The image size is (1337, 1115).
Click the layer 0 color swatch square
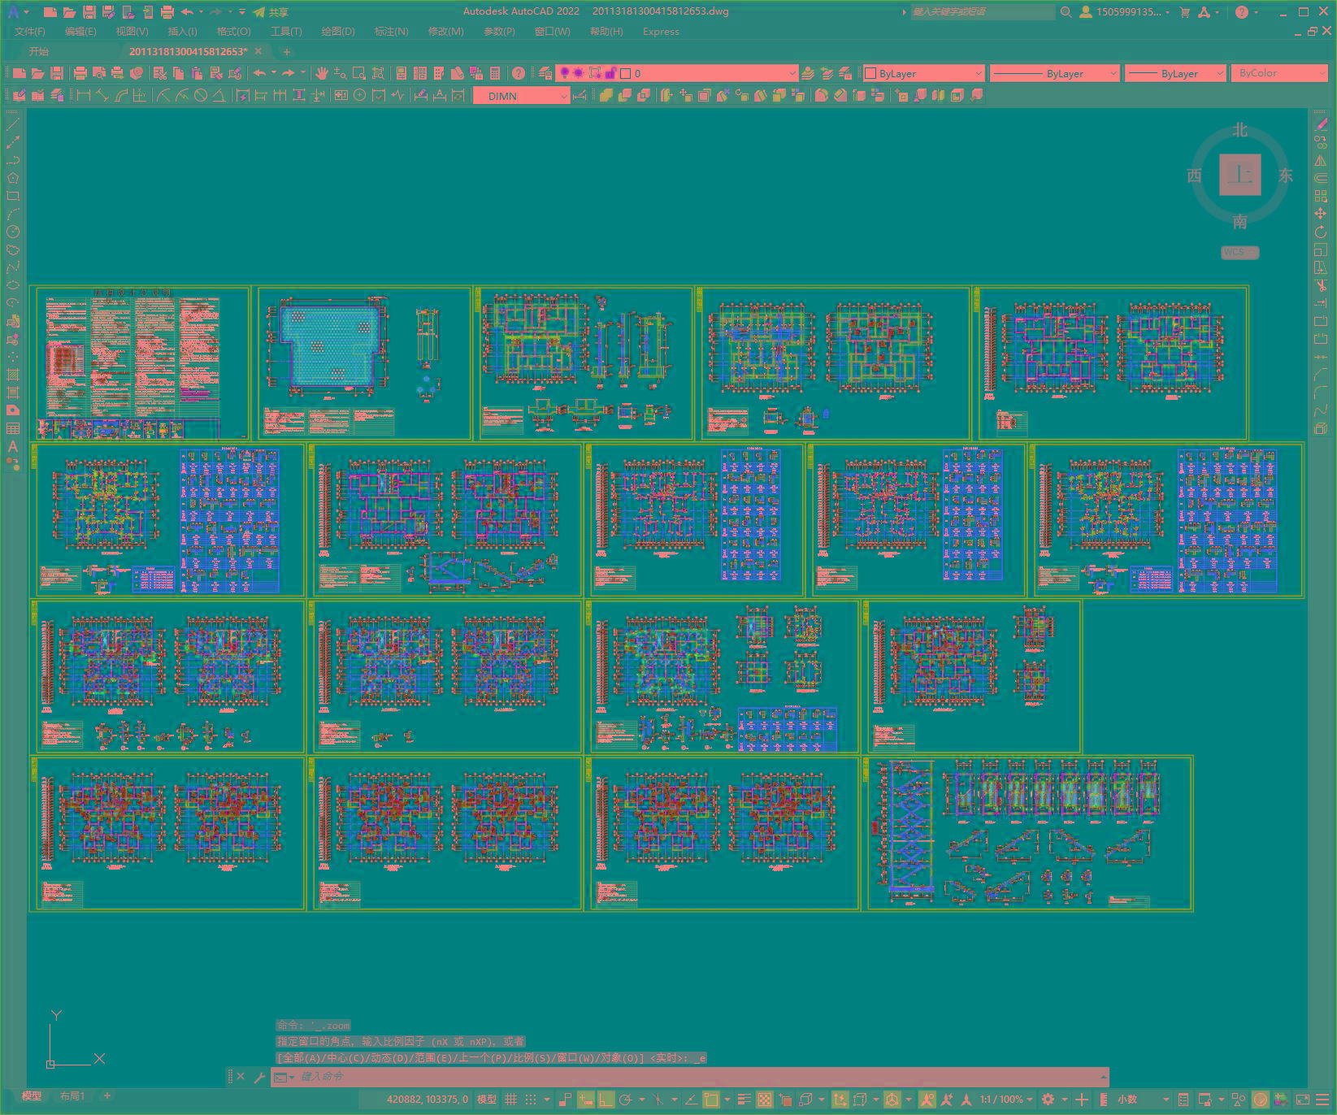[625, 73]
